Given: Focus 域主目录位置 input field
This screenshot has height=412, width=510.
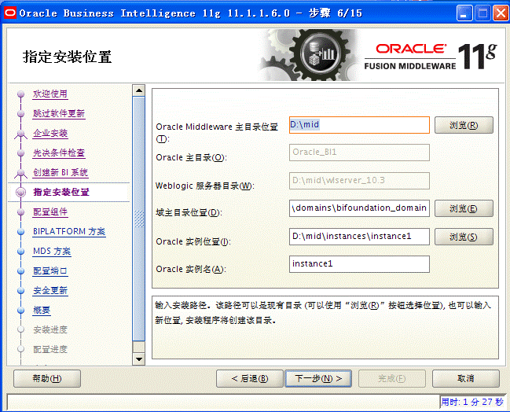Looking at the screenshot, I should coord(359,208).
